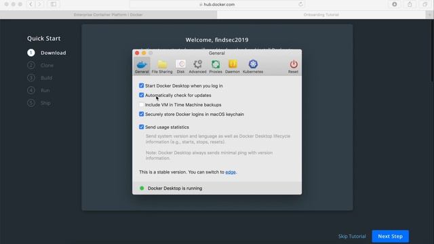Viewport: 434px width, 244px height.
Task: Click 'Docker Desktop is running' status text
Action: (175, 188)
